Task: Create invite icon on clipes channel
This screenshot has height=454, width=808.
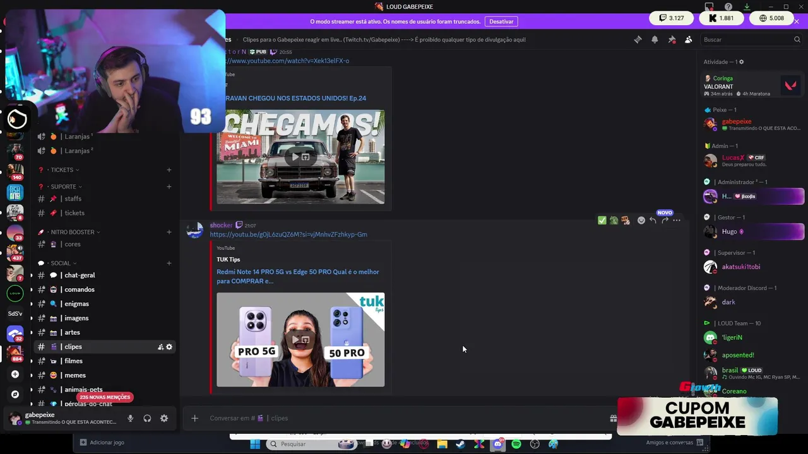Action: click(160, 347)
